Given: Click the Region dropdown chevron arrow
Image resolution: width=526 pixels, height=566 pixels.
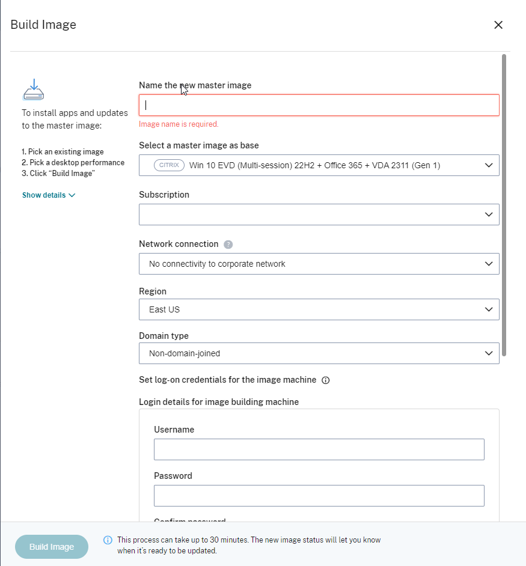Looking at the screenshot, I should tap(489, 309).
